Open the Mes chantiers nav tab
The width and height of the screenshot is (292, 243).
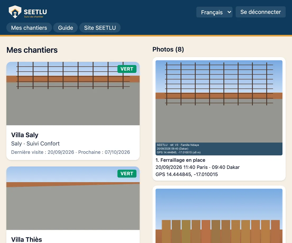[x=29, y=28]
